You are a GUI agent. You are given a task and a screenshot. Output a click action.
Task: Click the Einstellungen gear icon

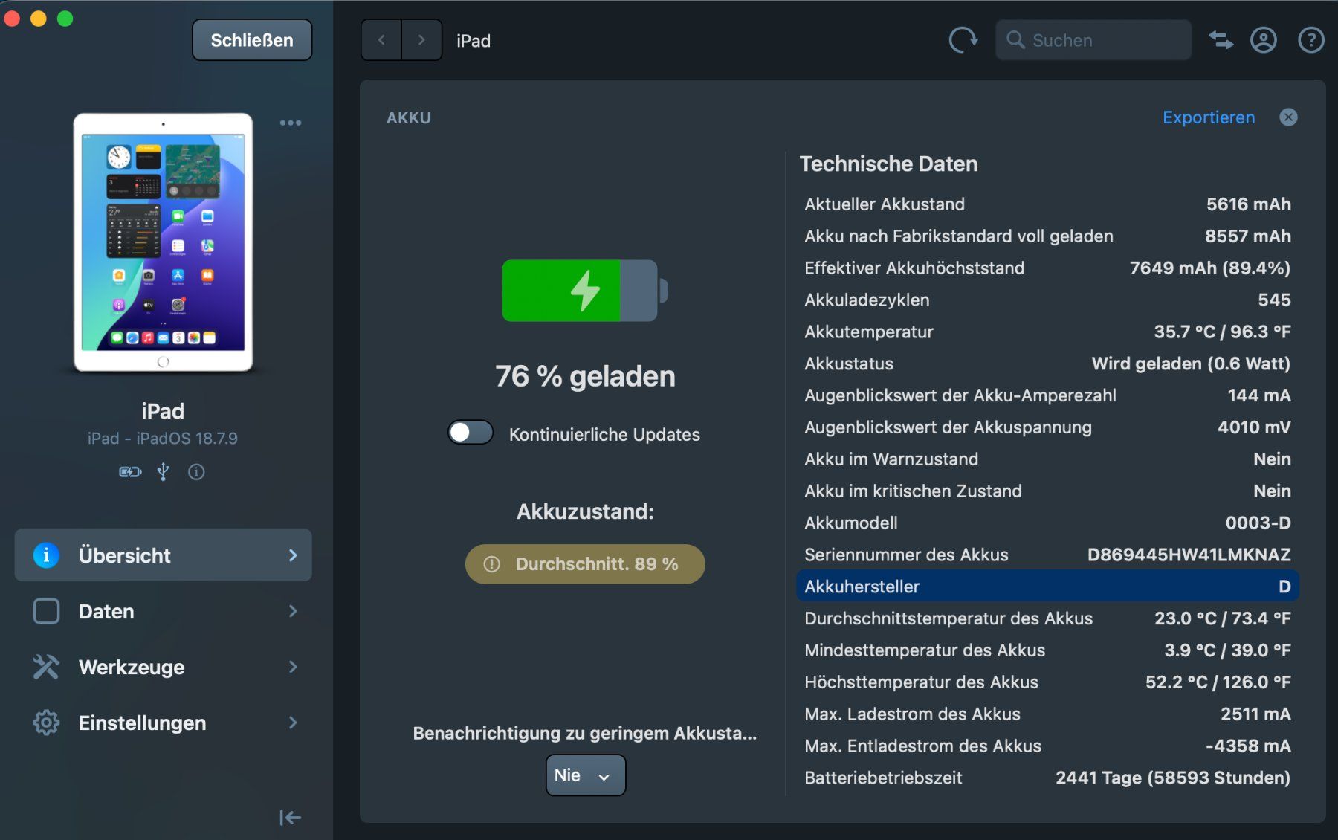click(46, 723)
